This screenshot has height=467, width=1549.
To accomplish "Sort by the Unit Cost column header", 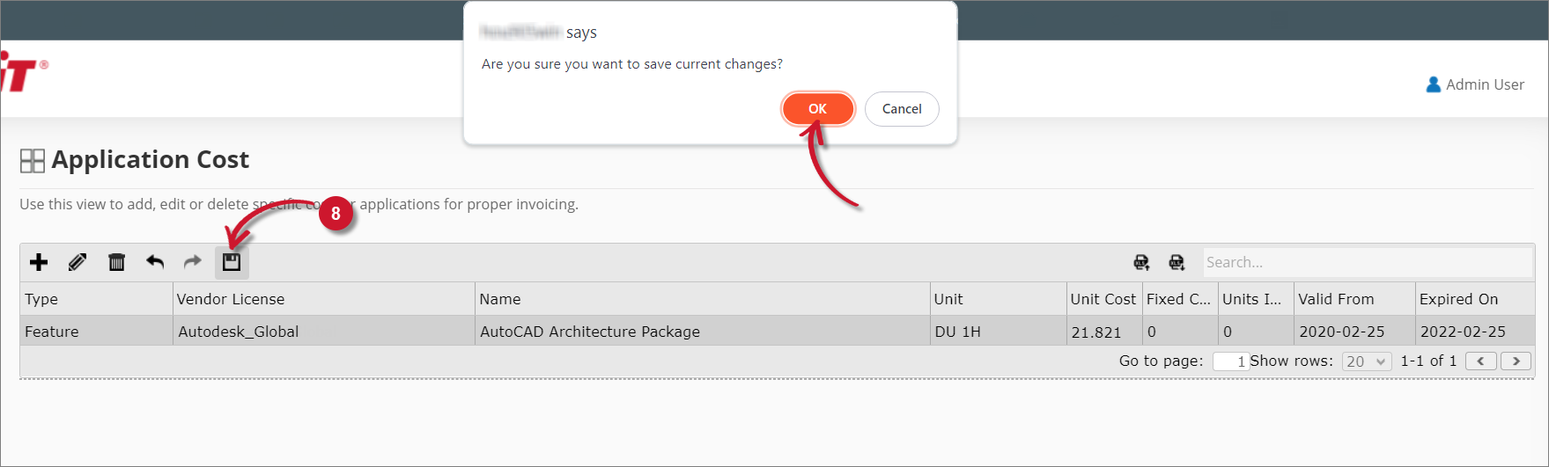I will (1103, 299).
